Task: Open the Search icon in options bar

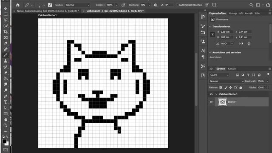Action: click(251, 5)
